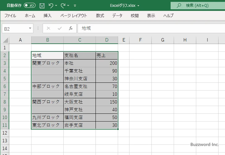Select row 14 header
Viewport: 225px width, 155px height.
click(x=5, y=148)
